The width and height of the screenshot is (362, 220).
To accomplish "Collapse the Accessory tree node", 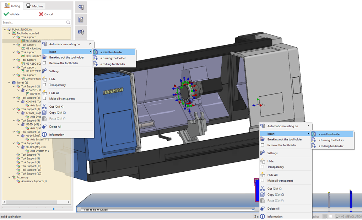I will click(10, 177).
